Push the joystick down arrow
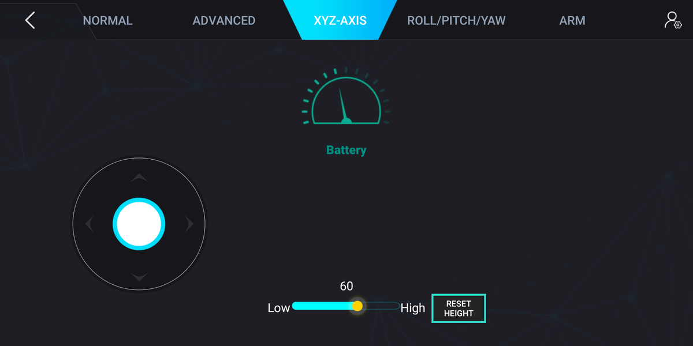This screenshot has width=693, height=346. click(139, 277)
